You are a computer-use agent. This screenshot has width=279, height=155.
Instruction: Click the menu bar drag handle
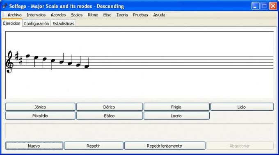pos(3,15)
